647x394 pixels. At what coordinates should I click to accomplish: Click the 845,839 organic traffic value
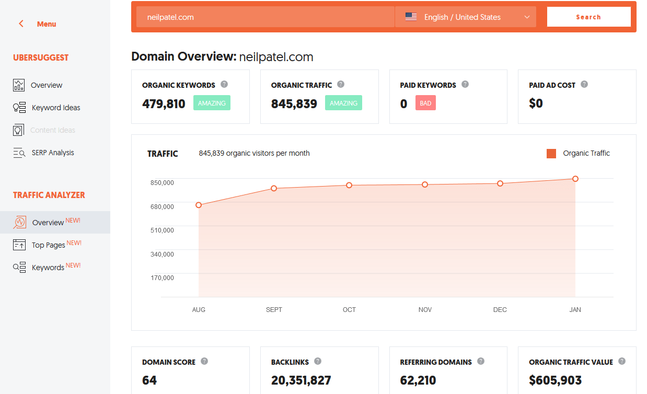(294, 103)
